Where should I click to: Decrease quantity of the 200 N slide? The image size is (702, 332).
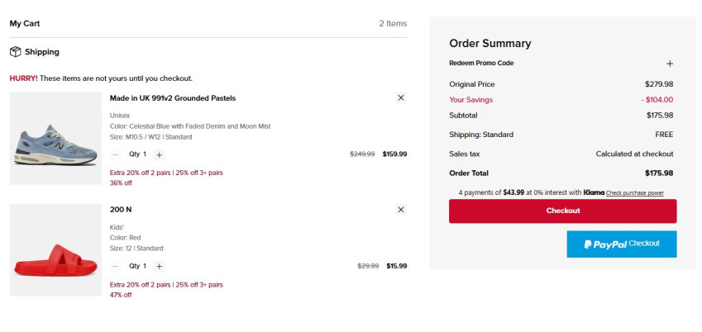[116, 266]
